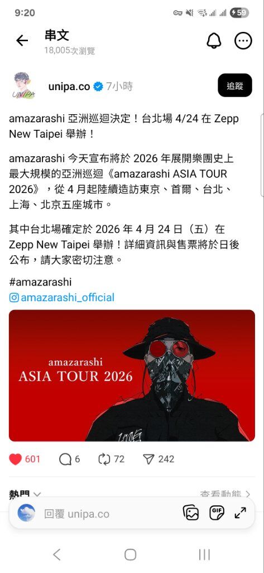Viewport: 264px width, 573px height.
Task: Add a GIF to the reply
Action: [217, 513]
